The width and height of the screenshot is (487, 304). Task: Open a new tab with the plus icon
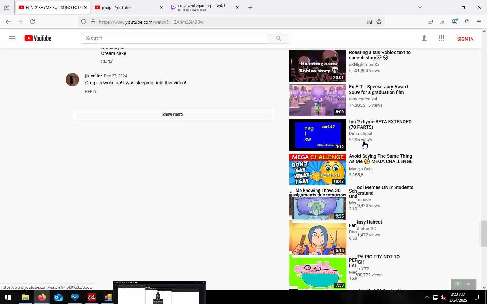250,7
